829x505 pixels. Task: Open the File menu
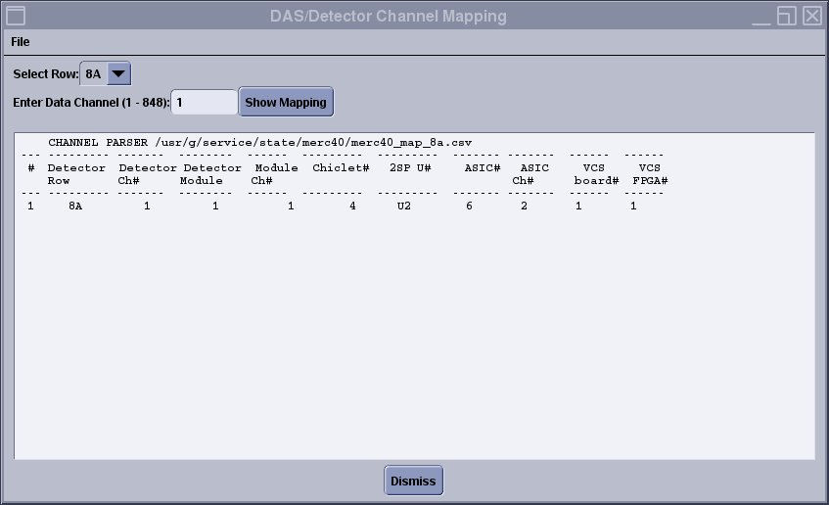pyautogui.click(x=21, y=42)
